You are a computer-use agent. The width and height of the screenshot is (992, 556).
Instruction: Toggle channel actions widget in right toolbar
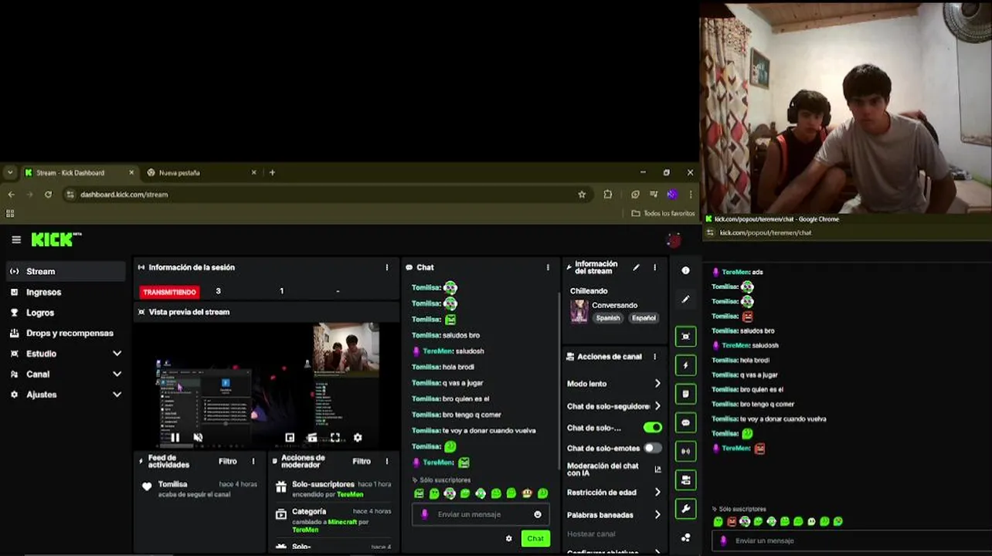(685, 480)
